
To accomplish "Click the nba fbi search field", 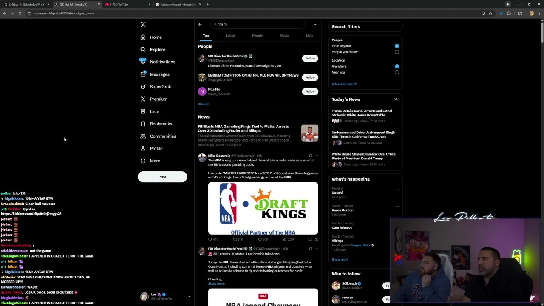I will [x=258, y=24].
